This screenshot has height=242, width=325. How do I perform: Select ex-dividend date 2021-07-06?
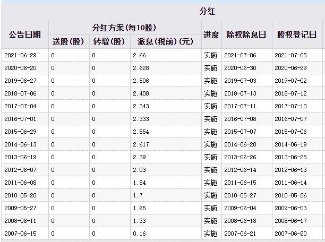[x=240, y=55]
